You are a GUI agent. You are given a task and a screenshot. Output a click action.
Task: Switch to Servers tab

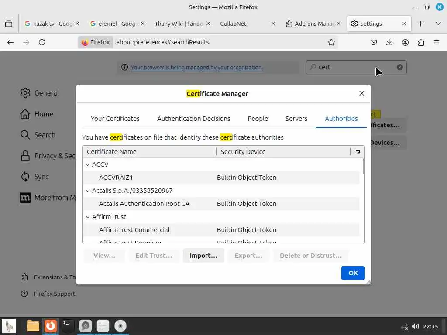pyautogui.click(x=296, y=119)
